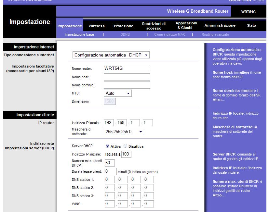Click the minuti (0 indica un giorno) note

pyautogui.click(x=138, y=172)
